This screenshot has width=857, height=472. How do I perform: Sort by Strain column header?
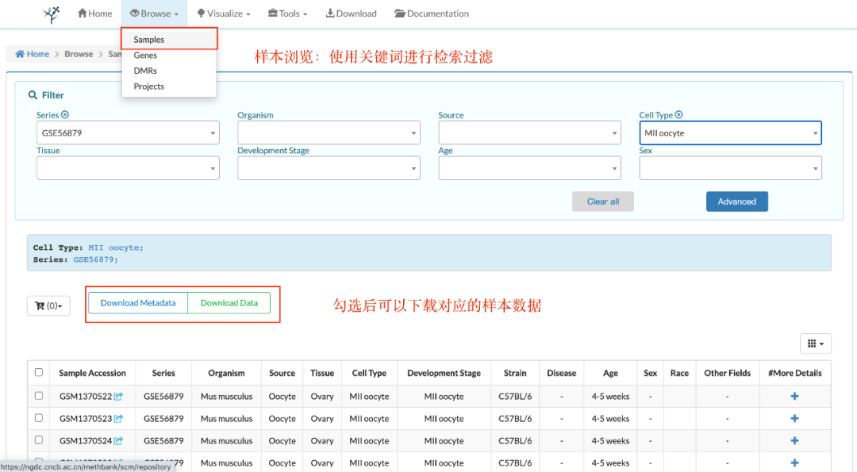(x=515, y=373)
